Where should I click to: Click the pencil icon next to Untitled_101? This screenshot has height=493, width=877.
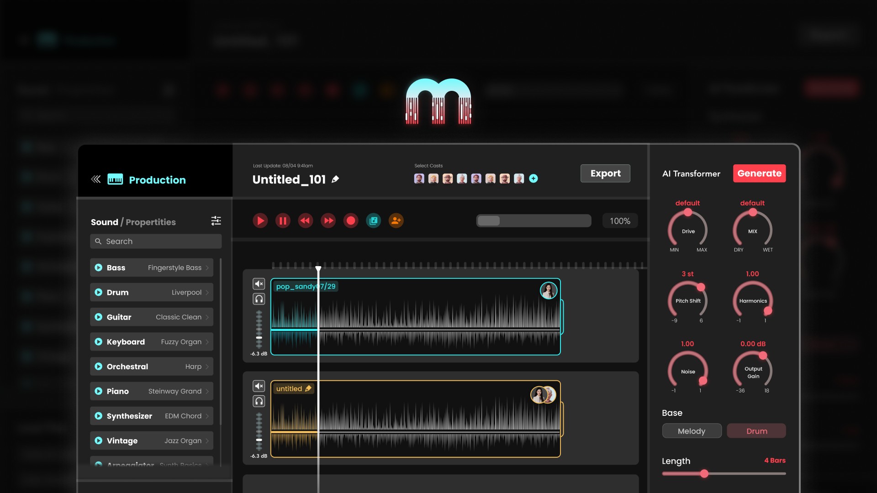[x=335, y=179]
